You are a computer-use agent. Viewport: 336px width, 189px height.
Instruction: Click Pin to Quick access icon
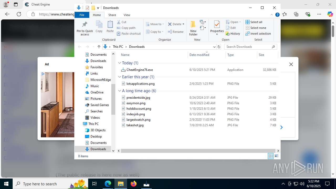(x=85, y=28)
